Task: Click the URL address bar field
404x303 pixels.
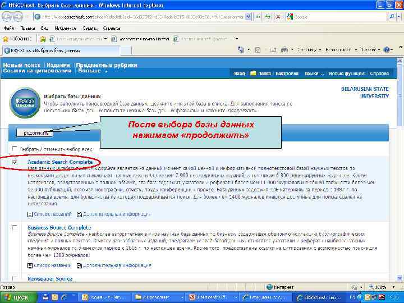Action: (139, 17)
